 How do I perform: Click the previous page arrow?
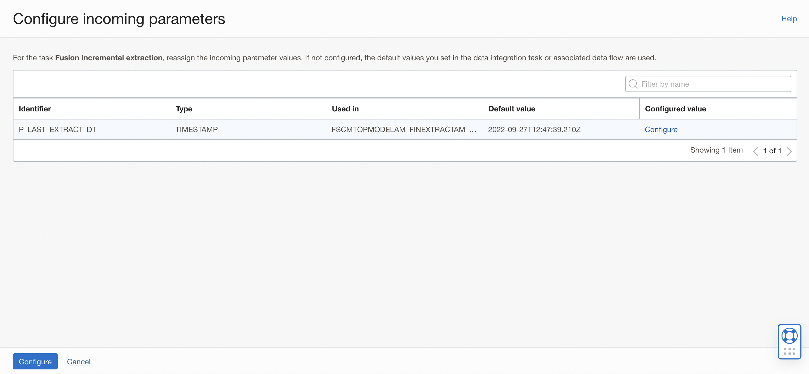[756, 151]
